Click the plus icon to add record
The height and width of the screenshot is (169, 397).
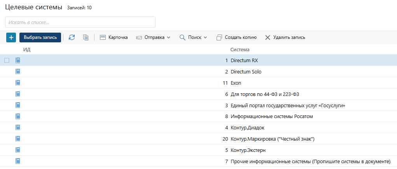coord(11,37)
